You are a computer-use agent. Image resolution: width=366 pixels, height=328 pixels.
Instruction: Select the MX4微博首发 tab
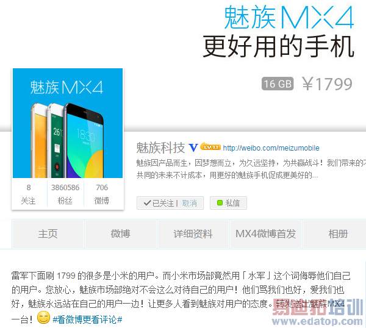click(266, 234)
